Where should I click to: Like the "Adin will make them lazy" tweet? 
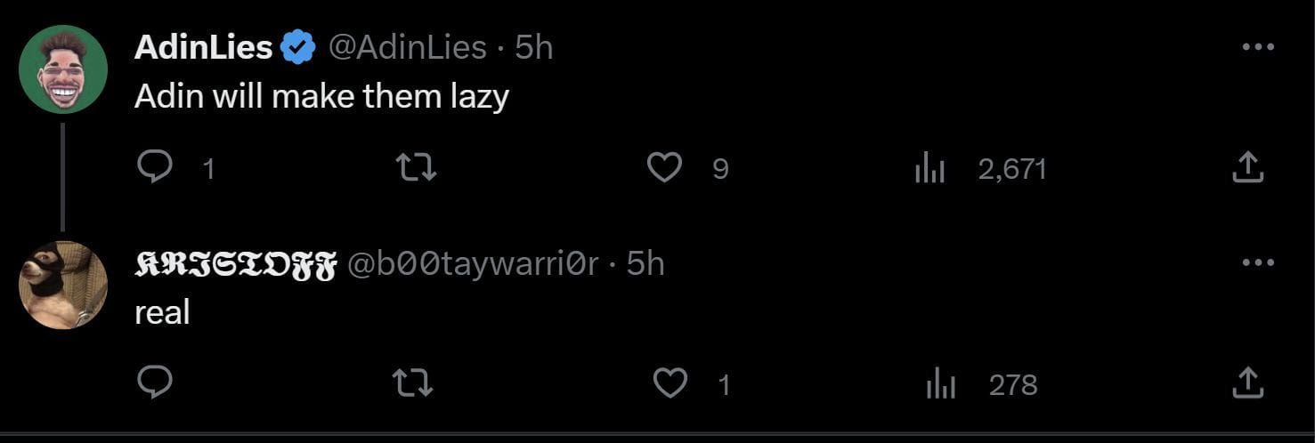[x=664, y=167]
